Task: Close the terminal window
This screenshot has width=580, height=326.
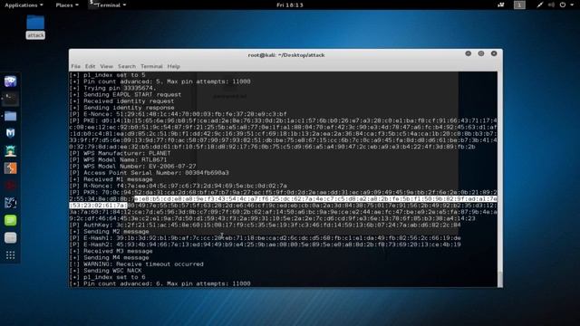Action: [494, 53]
